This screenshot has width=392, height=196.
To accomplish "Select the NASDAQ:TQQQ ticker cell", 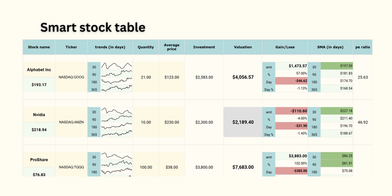I will coord(71,167).
